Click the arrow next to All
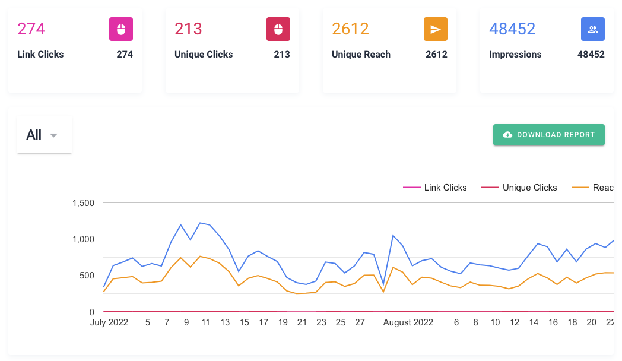The image size is (622, 361). [53, 135]
